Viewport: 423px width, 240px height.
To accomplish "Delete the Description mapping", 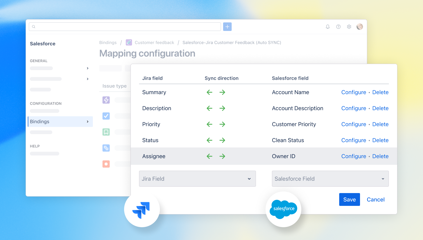I will coord(380,108).
